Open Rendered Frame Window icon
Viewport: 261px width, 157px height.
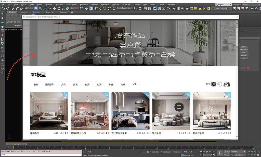(178, 8)
